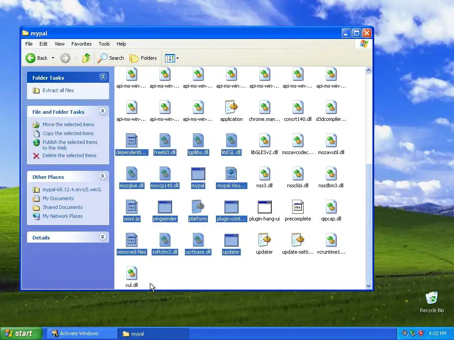Open the Favorites menu
The height and width of the screenshot is (340, 454).
82,44
